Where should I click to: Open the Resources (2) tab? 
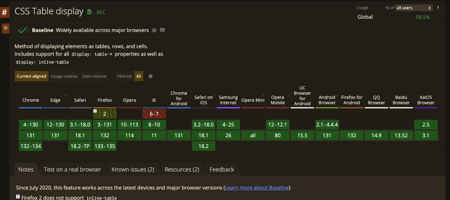click(x=182, y=170)
